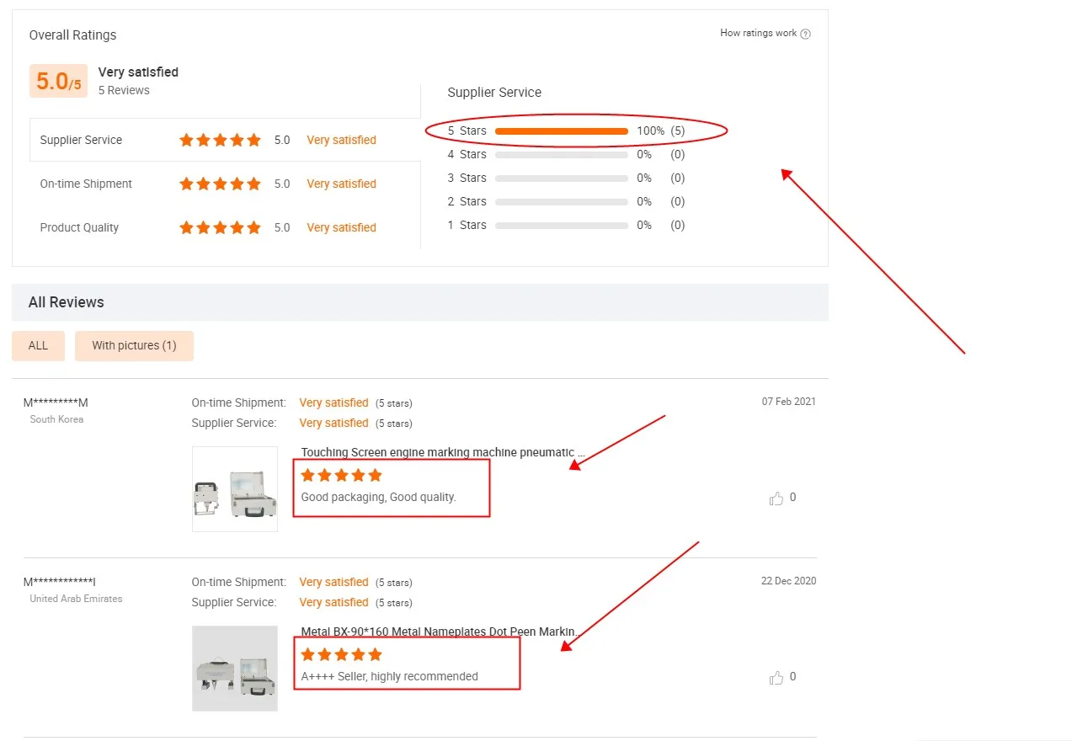
Task: Select the ALL reviews filter
Action: (x=38, y=345)
